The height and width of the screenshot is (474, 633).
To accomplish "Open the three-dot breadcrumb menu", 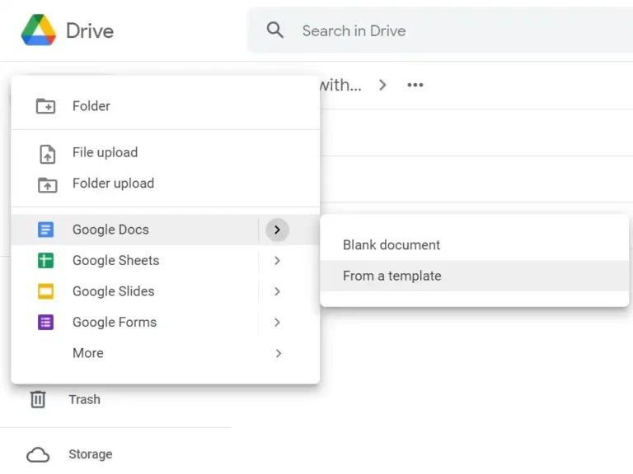I will click(x=415, y=85).
